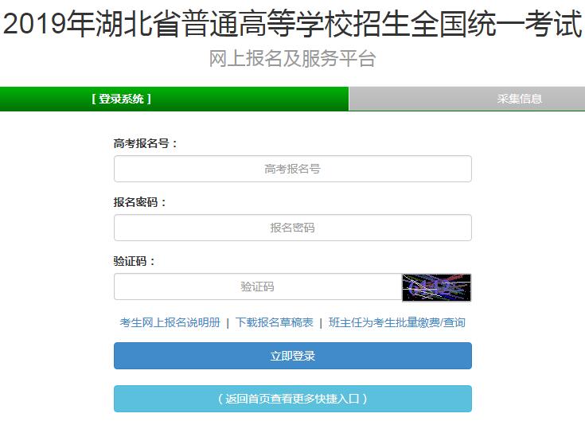
Task: Focus the 高考报名号 input field
Action: (293, 169)
